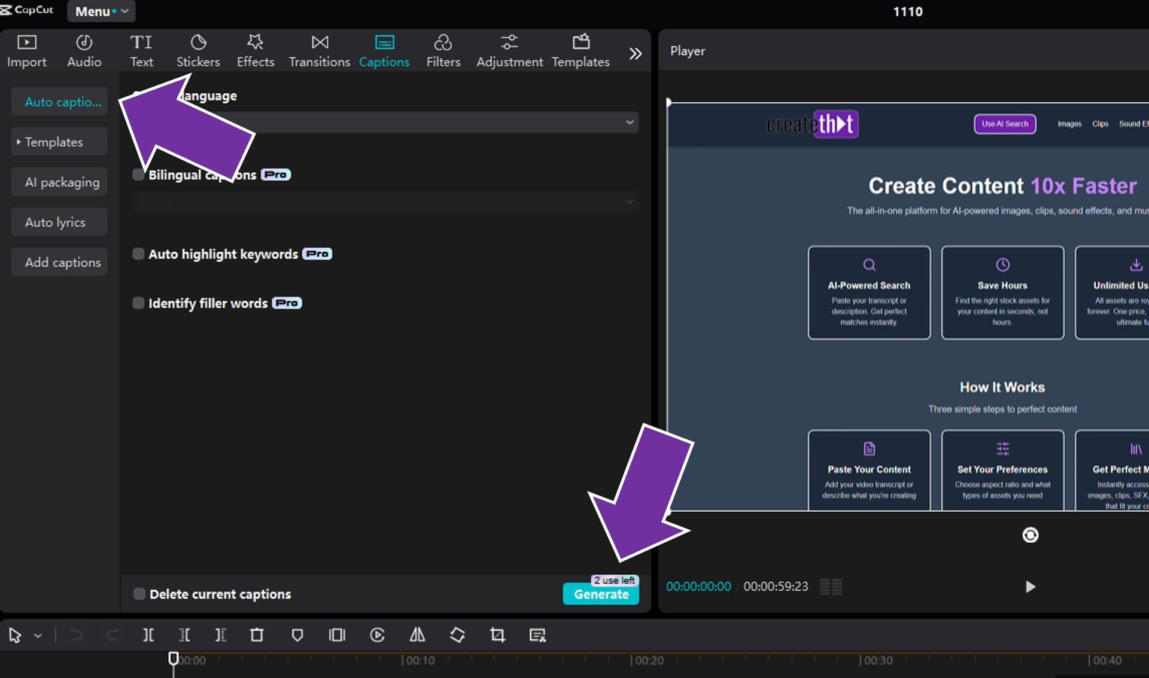Click the project title 1110
The height and width of the screenshot is (678, 1149).
tap(908, 11)
